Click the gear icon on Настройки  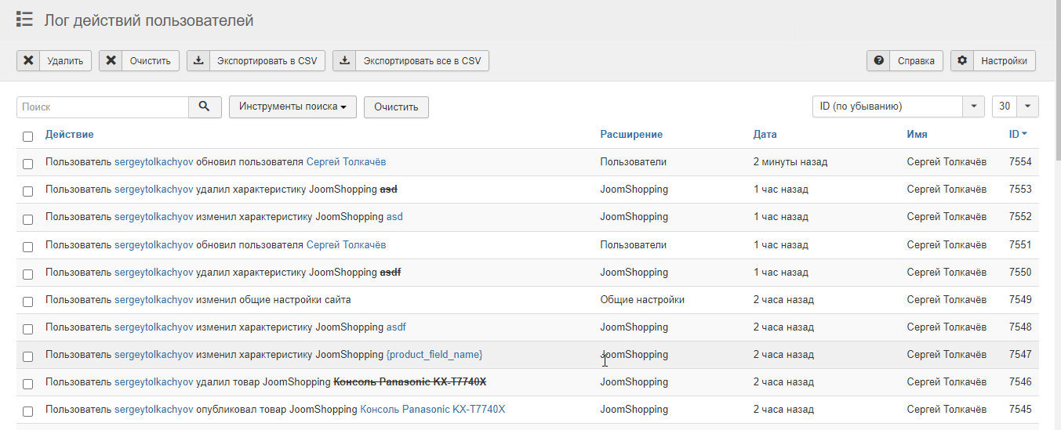tap(962, 60)
